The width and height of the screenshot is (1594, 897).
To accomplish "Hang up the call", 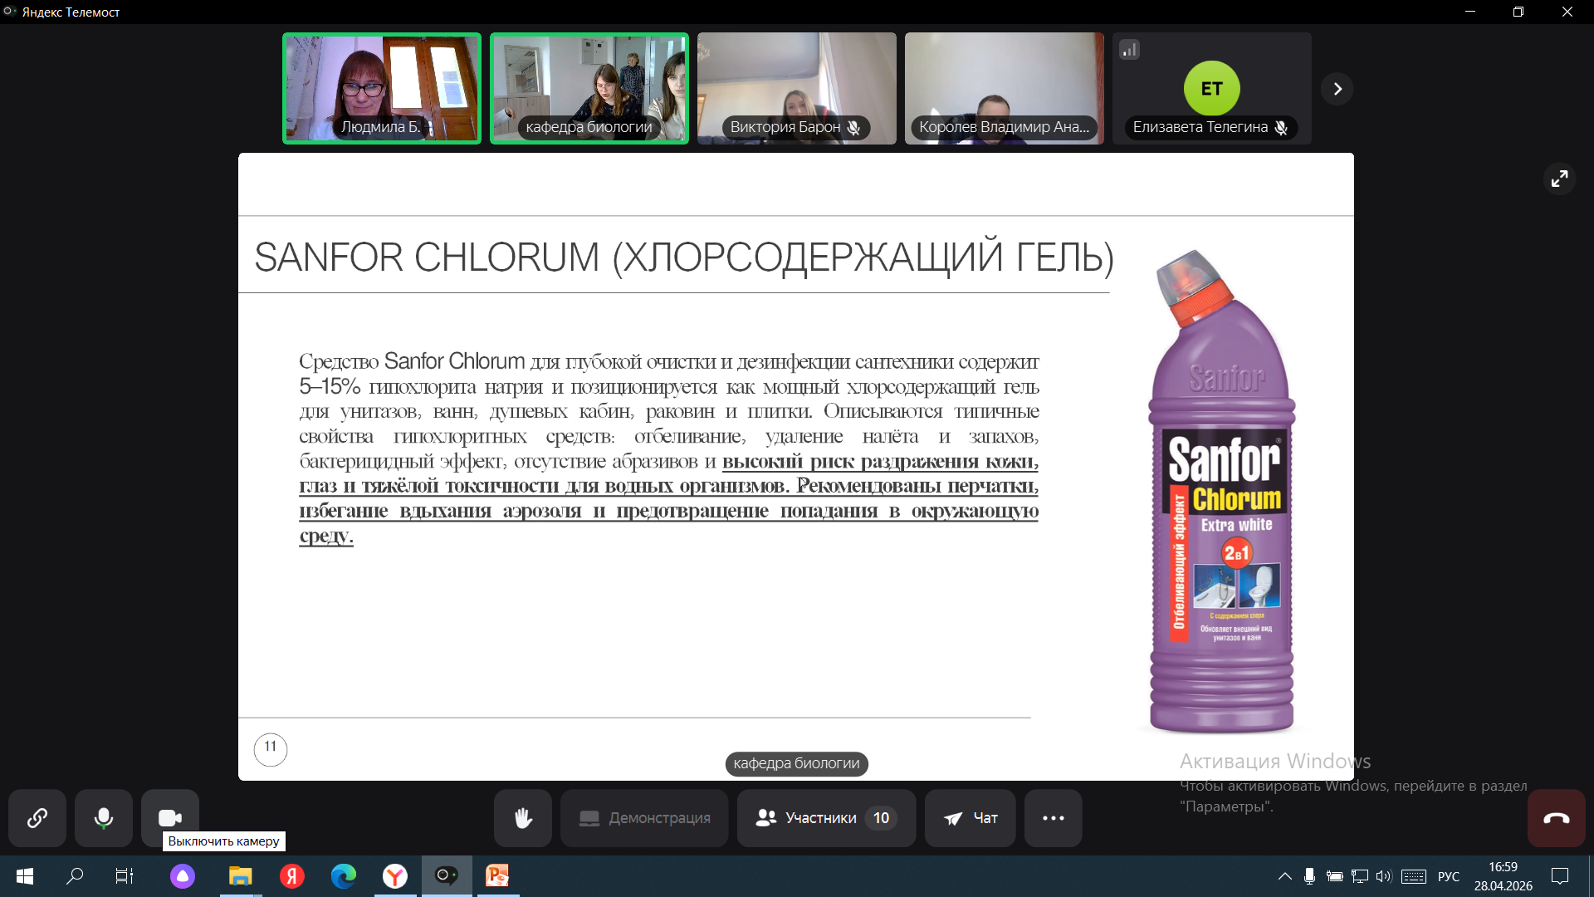I will 1556,818.
